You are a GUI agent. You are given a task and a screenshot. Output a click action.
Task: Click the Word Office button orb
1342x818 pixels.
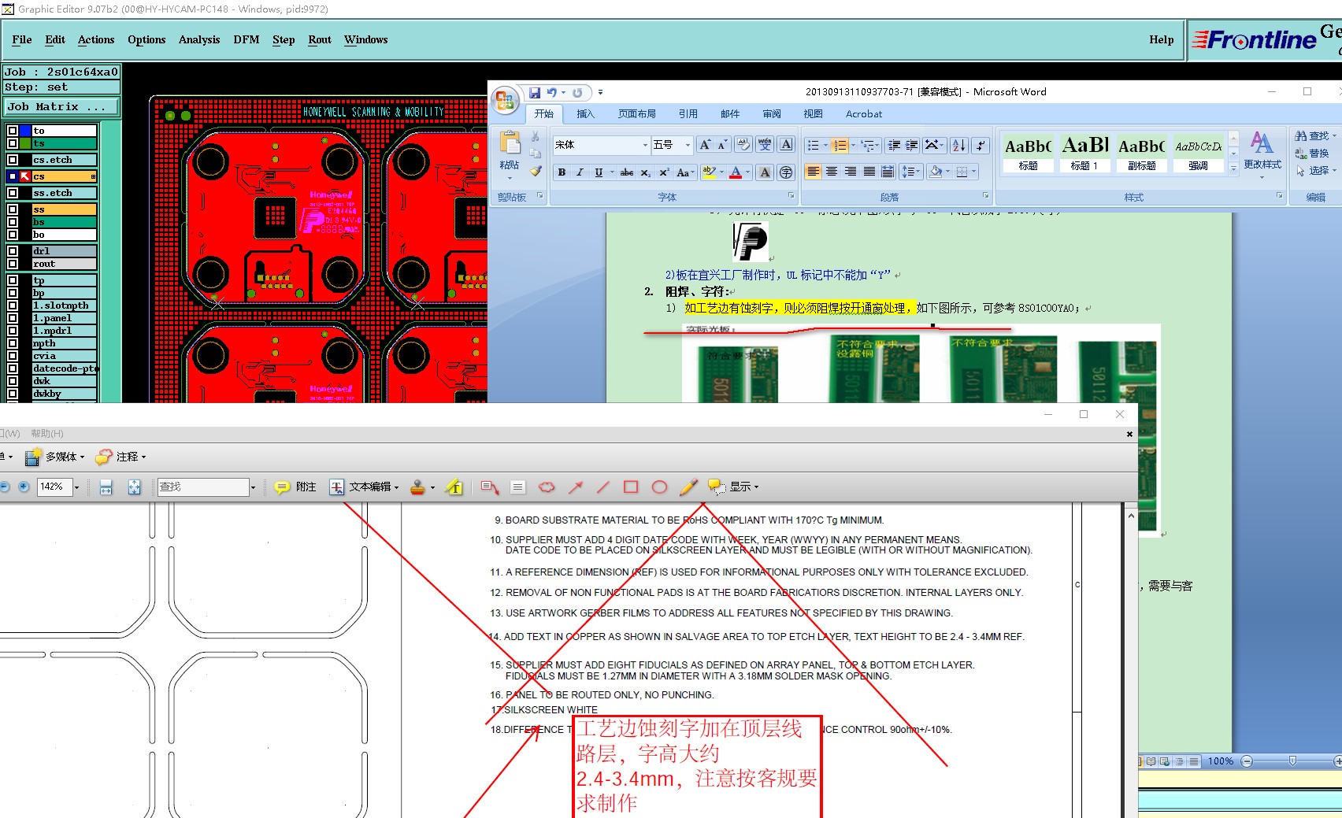[x=505, y=101]
